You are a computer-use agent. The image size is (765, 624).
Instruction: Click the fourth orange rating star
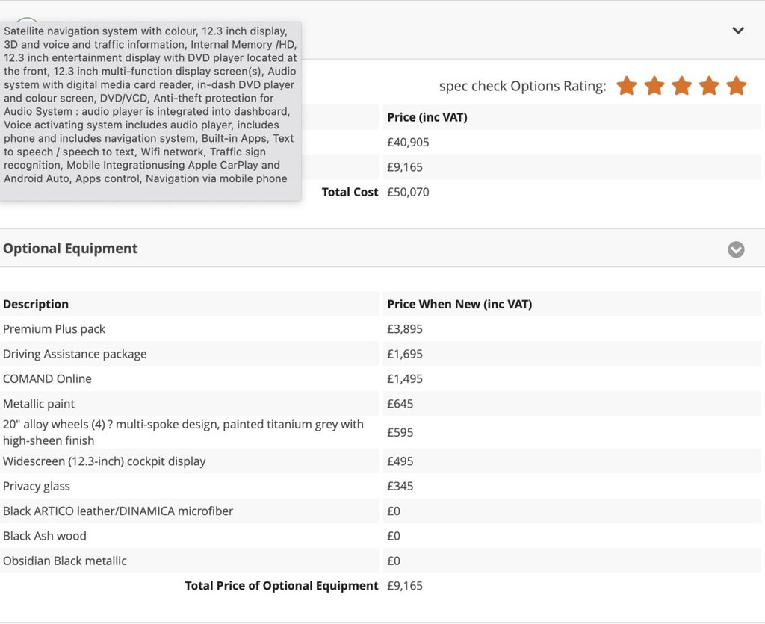[x=709, y=86]
